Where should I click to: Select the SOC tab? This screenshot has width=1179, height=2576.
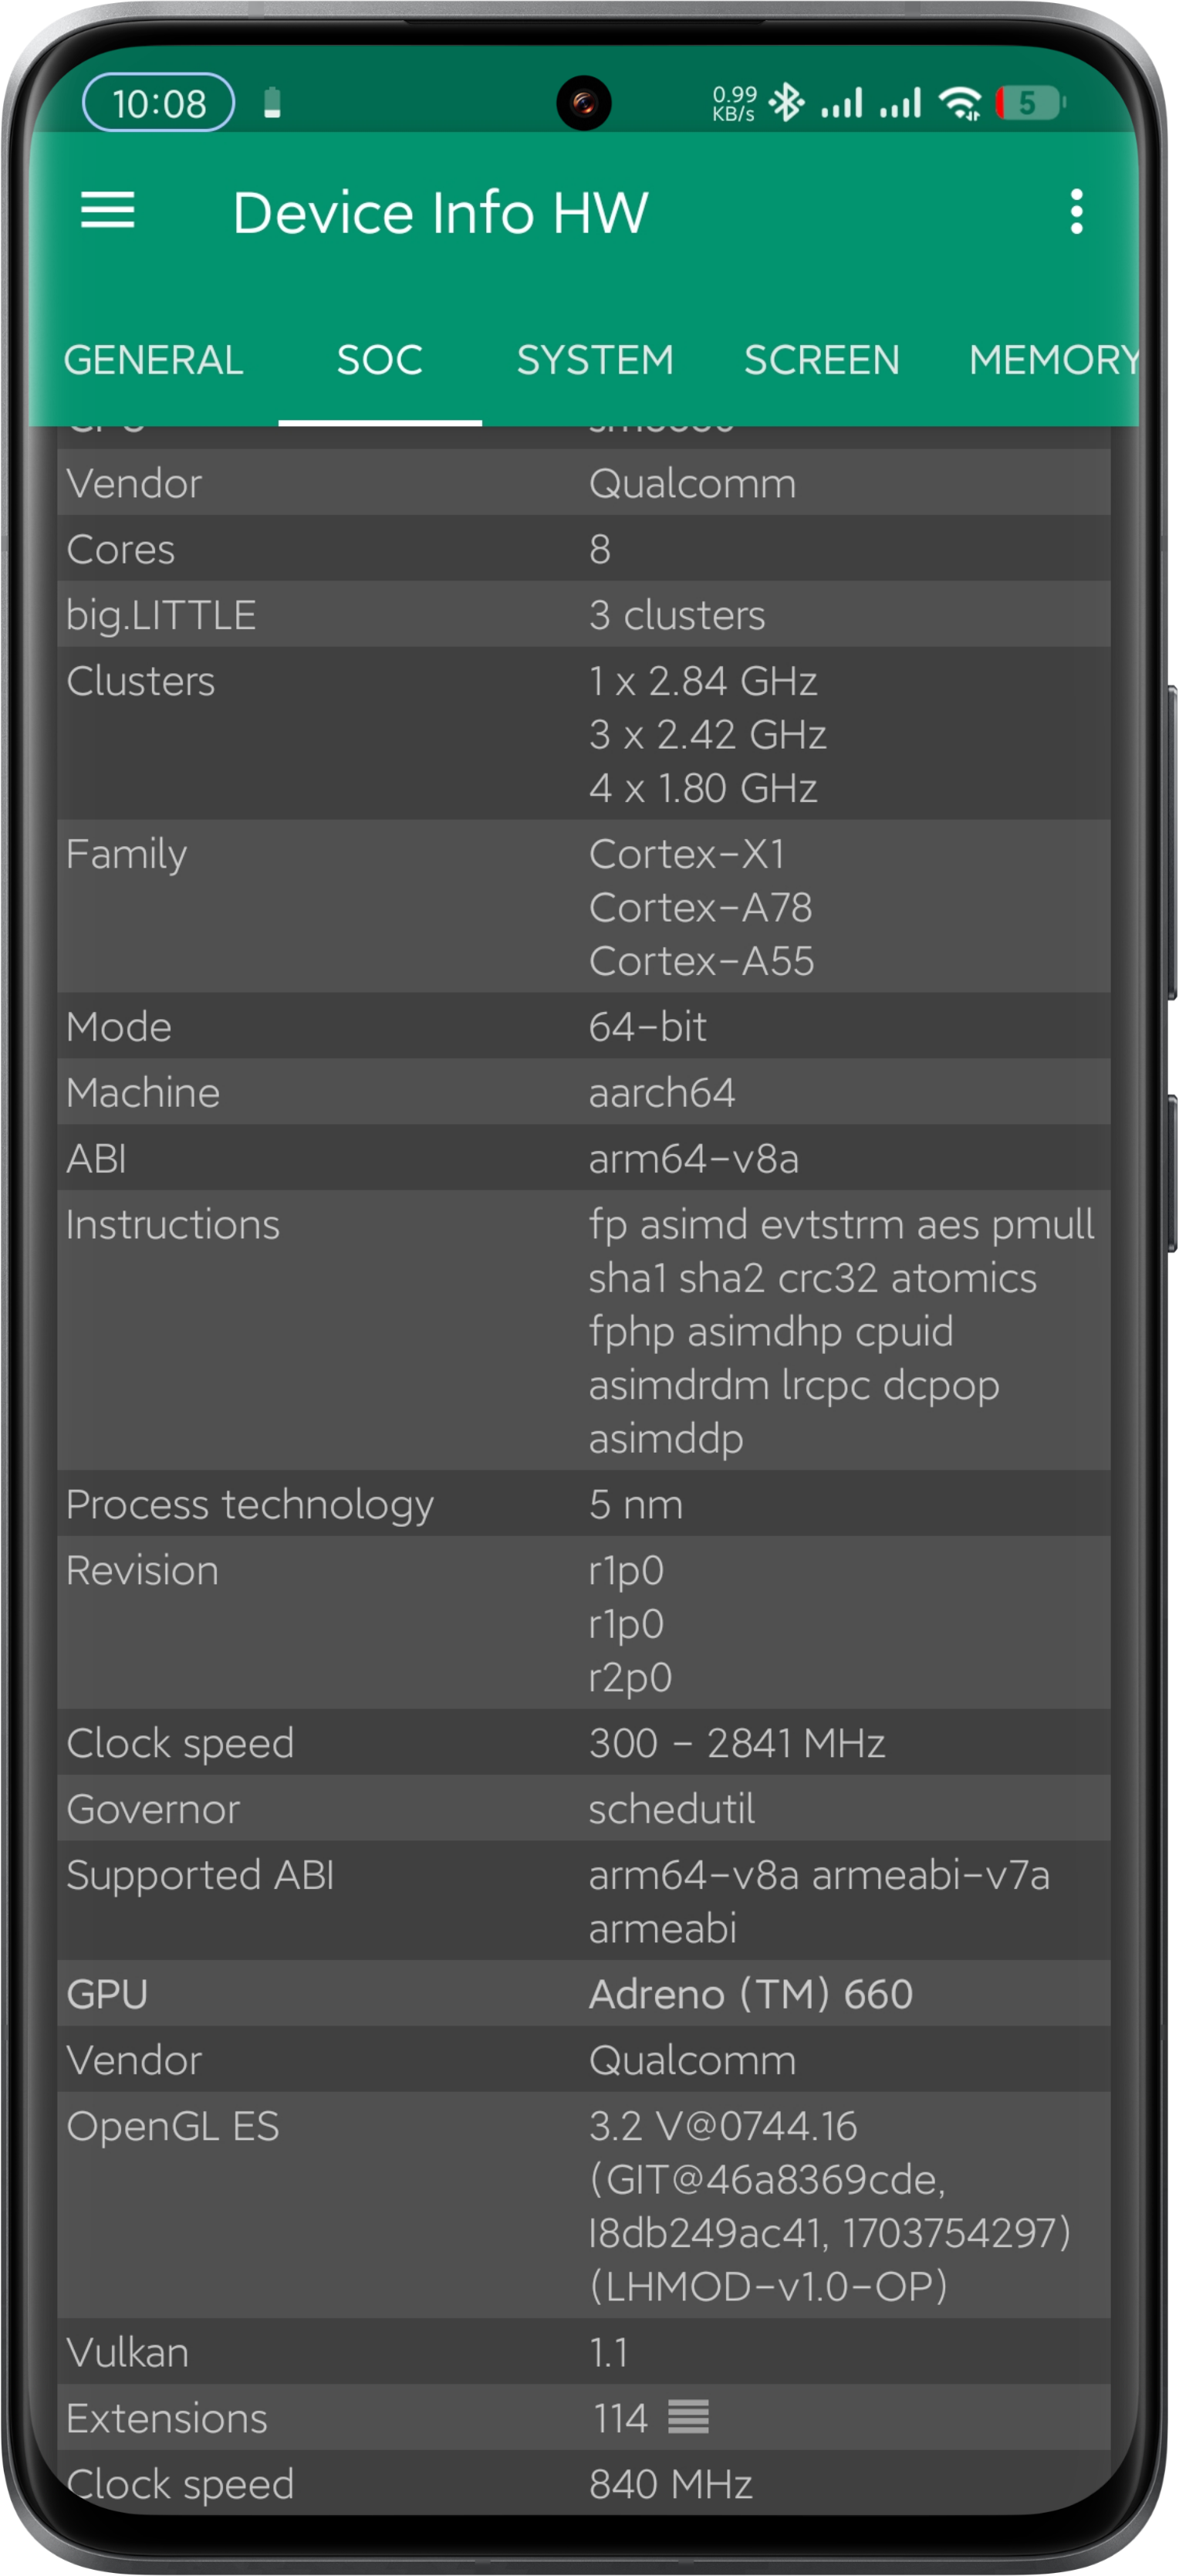click(380, 360)
